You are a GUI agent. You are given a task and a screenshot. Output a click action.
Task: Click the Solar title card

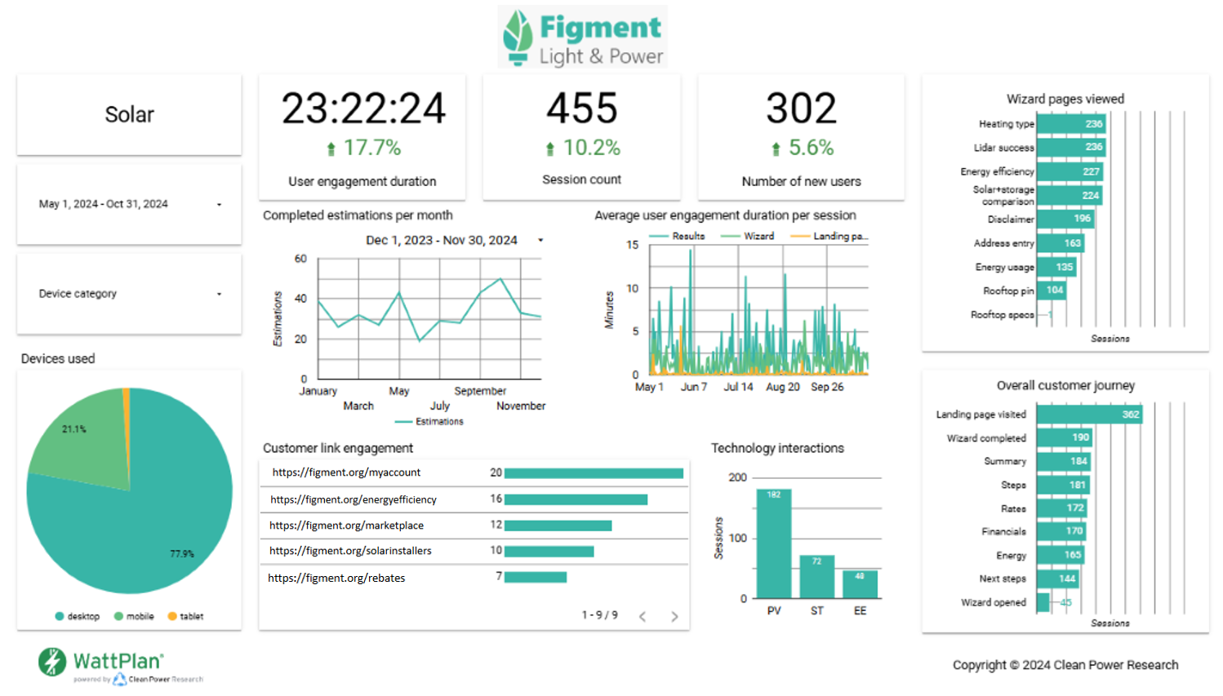(x=129, y=114)
